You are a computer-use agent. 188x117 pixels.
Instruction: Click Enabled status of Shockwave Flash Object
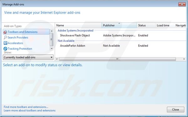pos(143,36)
